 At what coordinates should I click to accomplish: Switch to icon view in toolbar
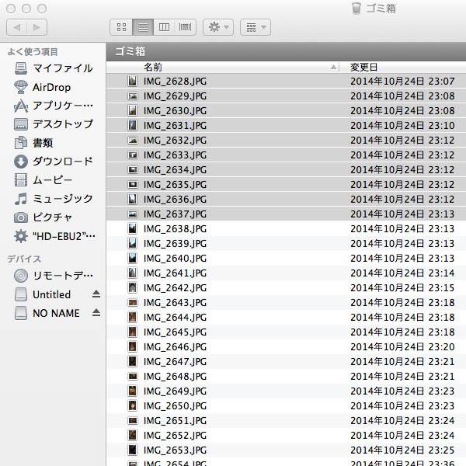[x=121, y=27]
